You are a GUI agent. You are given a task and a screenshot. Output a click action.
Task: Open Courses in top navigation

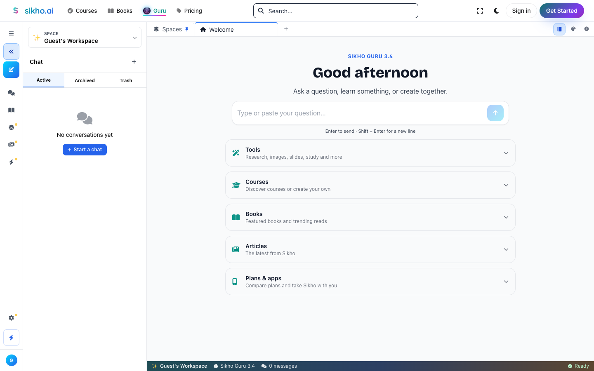click(82, 11)
